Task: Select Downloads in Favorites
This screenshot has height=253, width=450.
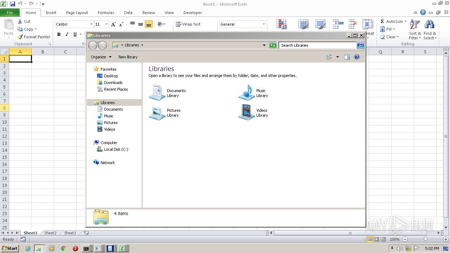Action: click(x=113, y=83)
